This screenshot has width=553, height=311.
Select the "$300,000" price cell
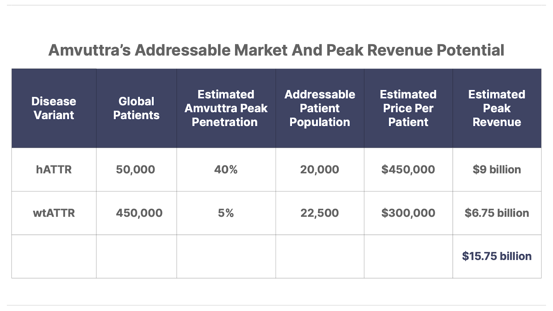pyautogui.click(x=408, y=213)
